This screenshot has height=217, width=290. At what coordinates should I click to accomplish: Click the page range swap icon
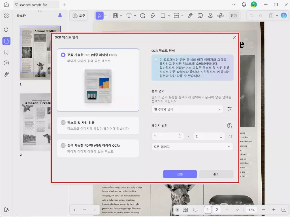229,126
